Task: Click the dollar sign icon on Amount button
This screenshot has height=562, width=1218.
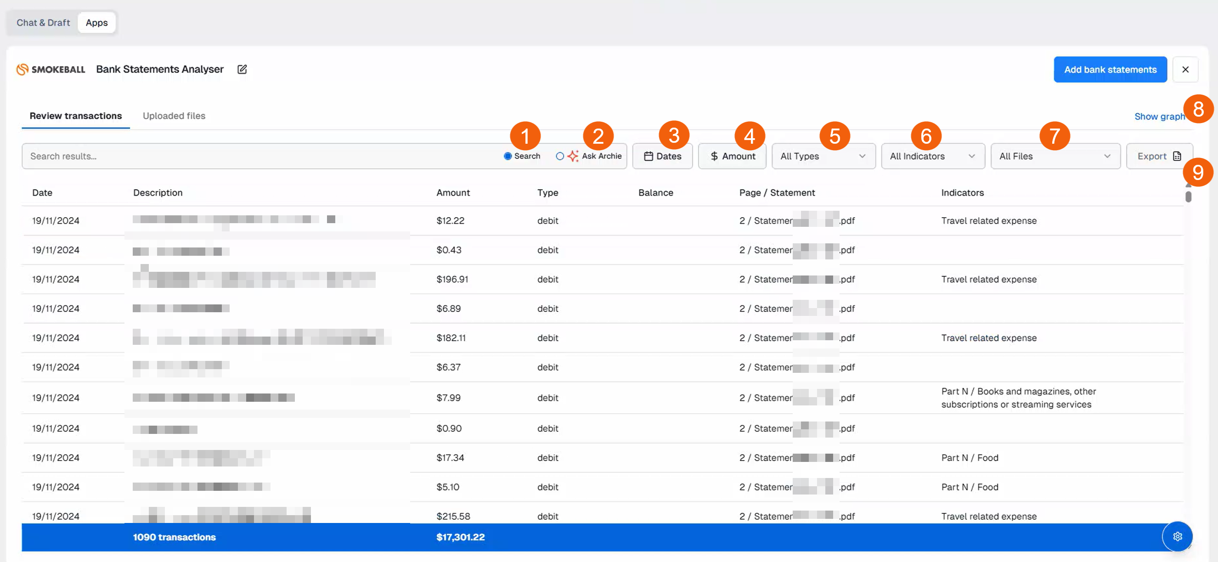Action: [714, 156]
